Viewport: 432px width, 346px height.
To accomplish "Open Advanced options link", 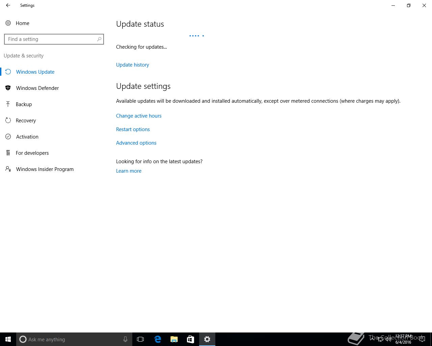I will pyautogui.click(x=136, y=143).
